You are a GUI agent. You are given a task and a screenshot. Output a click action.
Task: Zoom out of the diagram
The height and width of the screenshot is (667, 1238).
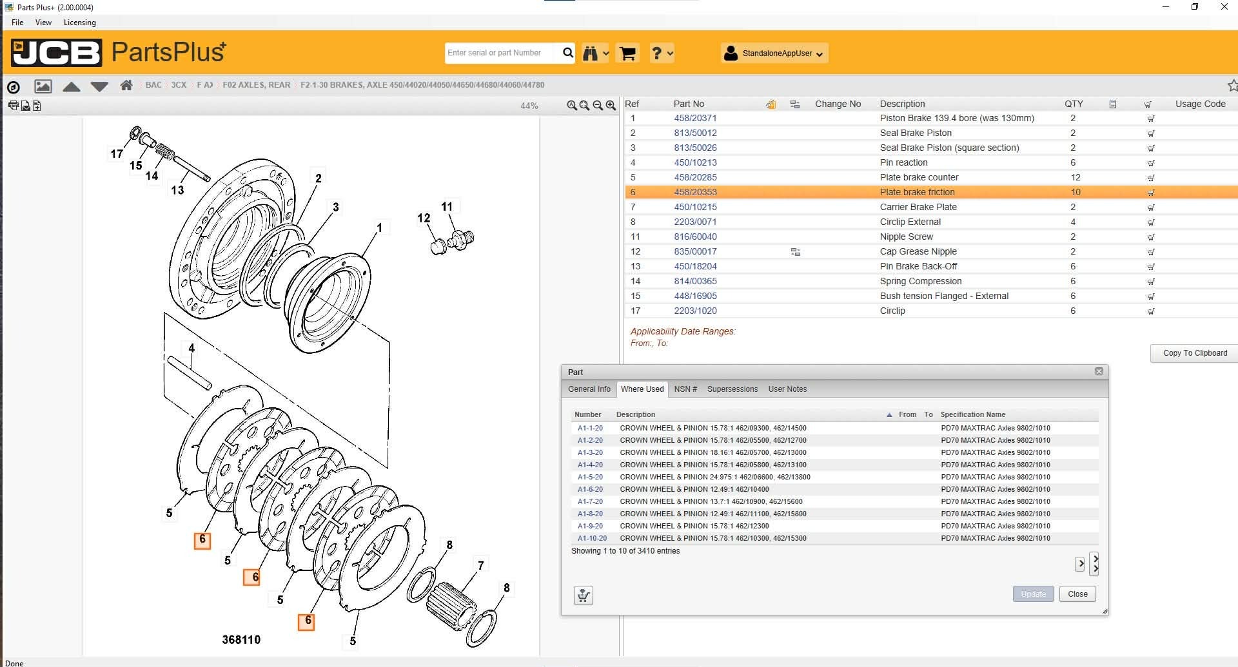[598, 106]
